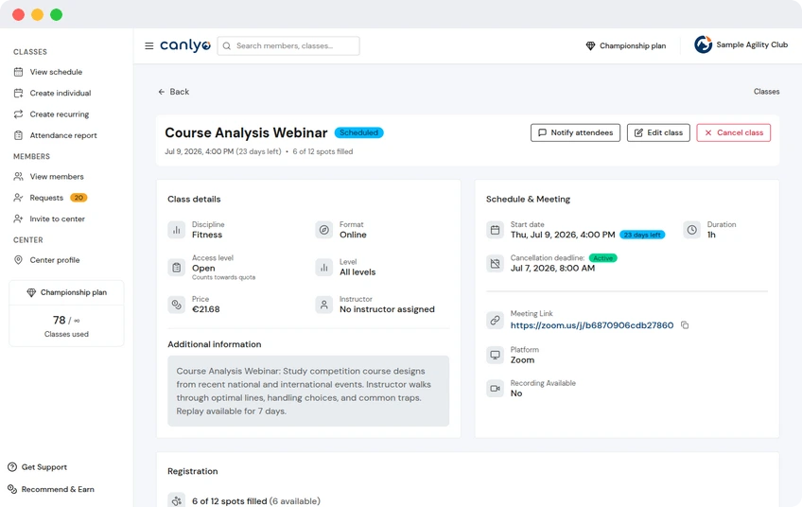Go Back to previous page
The width and height of the screenshot is (802, 507).
pos(174,92)
